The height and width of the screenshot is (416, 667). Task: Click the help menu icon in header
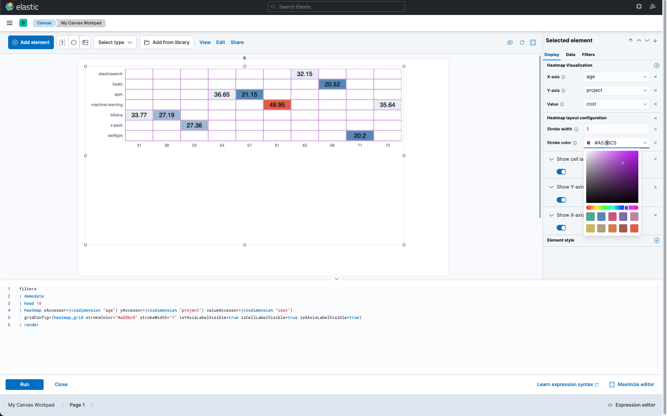click(639, 6)
